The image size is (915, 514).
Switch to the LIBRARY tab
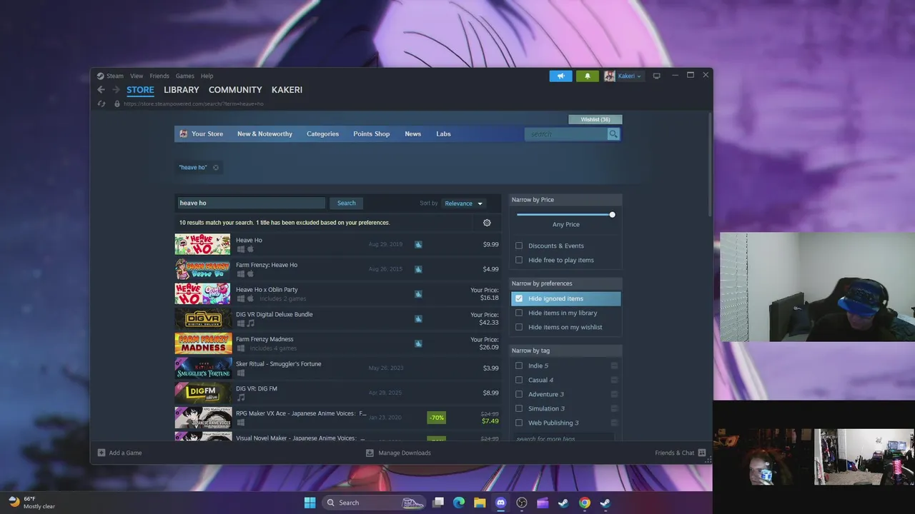181,90
